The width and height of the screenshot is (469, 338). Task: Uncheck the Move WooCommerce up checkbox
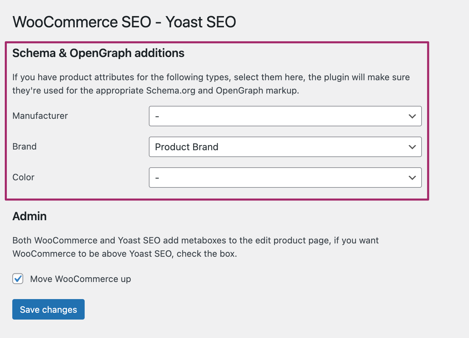pyautogui.click(x=18, y=279)
